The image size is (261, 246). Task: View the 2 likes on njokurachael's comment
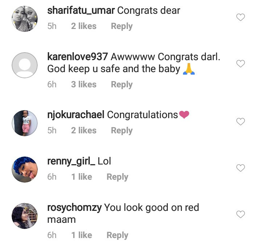point(84,130)
